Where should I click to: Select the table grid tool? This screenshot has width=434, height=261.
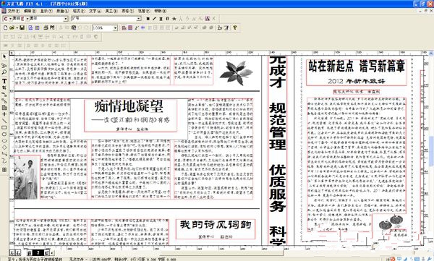click(x=4, y=170)
